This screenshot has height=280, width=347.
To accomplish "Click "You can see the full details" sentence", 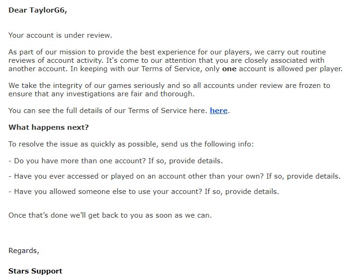I will 119,110.
